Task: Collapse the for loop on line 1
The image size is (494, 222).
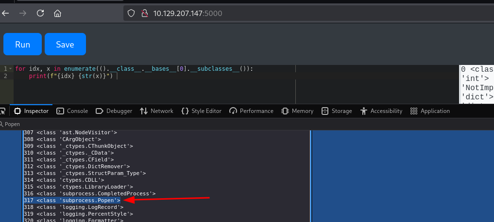Action: pyautogui.click(x=11, y=69)
